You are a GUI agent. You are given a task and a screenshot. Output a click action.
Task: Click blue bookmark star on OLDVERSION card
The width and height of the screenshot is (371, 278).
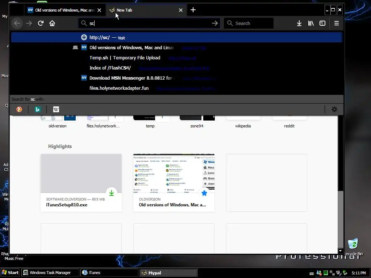pyautogui.click(x=204, y=193)
